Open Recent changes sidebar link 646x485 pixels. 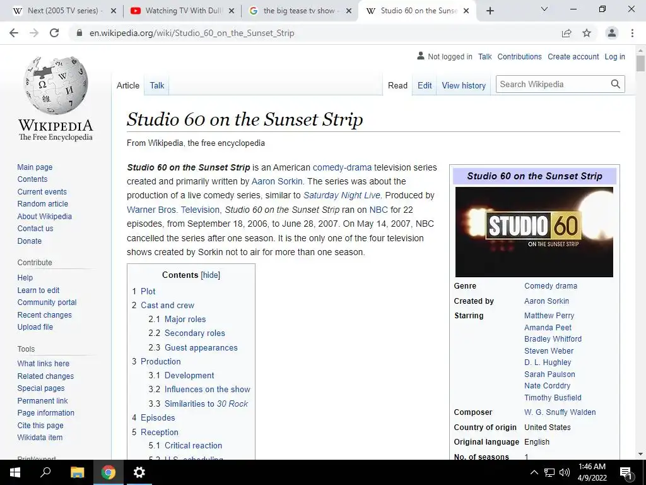coord(45,314)
